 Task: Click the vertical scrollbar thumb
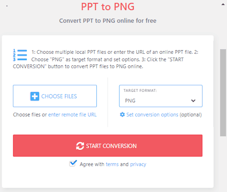tap(223, 93)
